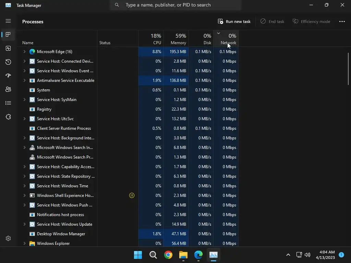Click the Antimalware Service Executable icon
Image resolution: width=351 pixels, height=263 pixels.
coord(32,80)
